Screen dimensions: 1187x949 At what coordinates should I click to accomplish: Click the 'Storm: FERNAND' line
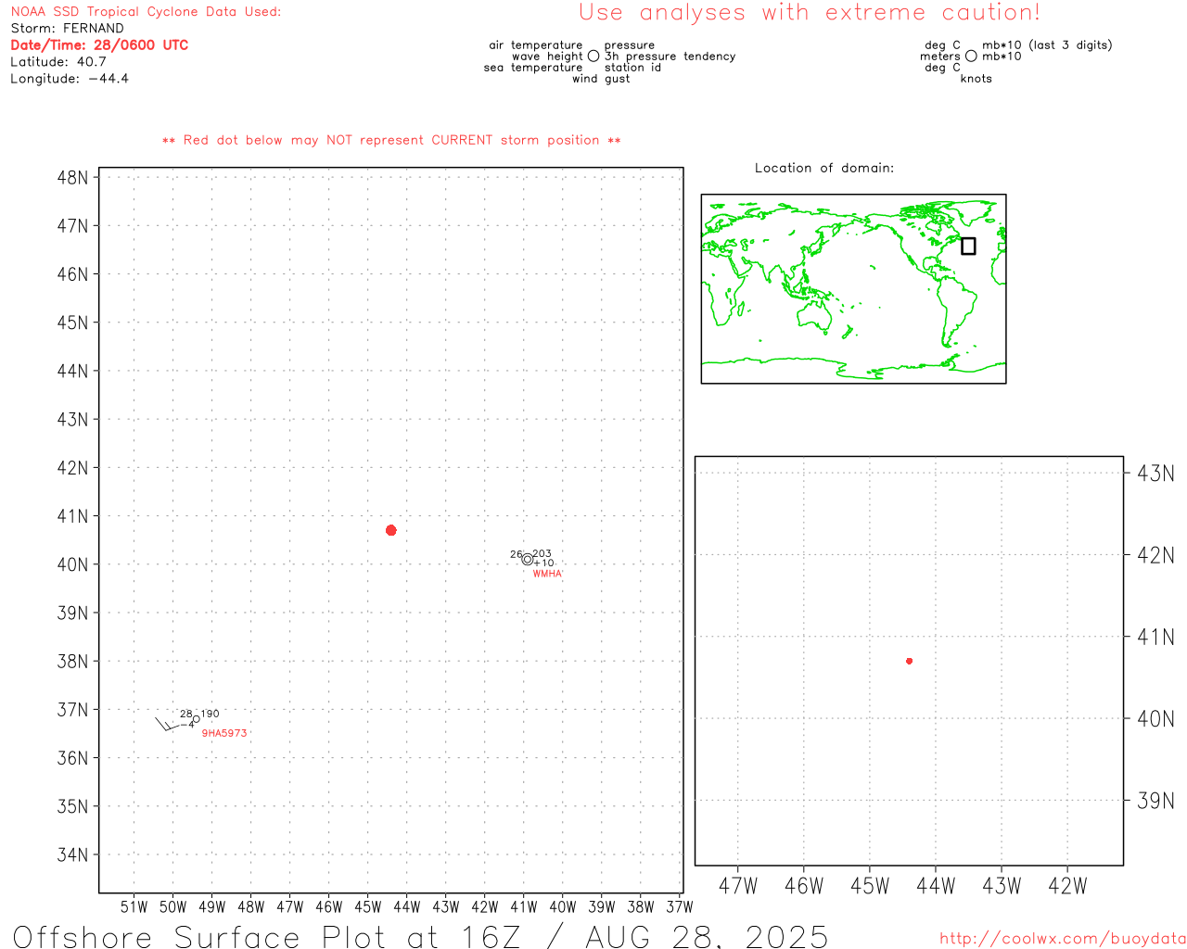point(67,29)
